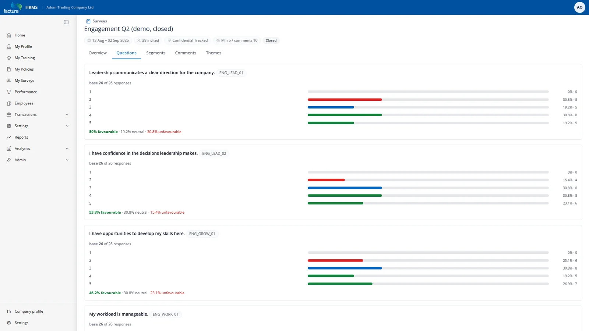
Task: Click the Reports line chart icon
Action: [9, 138]
